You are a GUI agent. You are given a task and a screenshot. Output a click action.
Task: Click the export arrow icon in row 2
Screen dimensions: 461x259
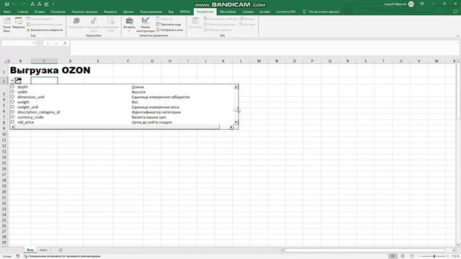coord(19,80)
